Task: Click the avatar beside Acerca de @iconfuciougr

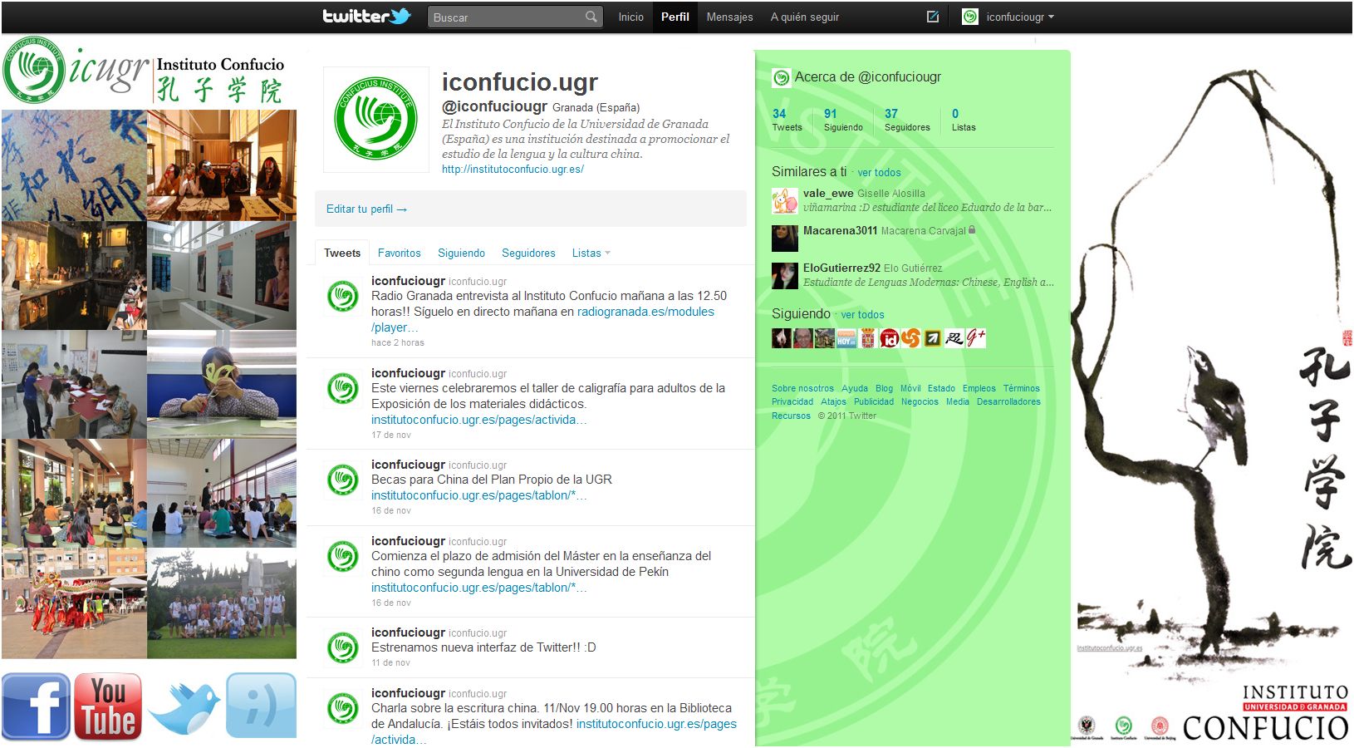Action: (781, 78)
